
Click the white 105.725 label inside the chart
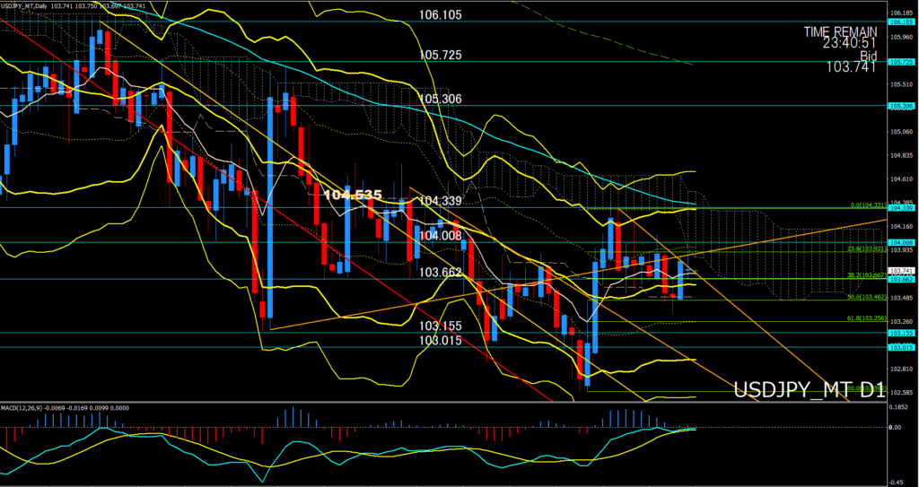(x=440, y=55)
